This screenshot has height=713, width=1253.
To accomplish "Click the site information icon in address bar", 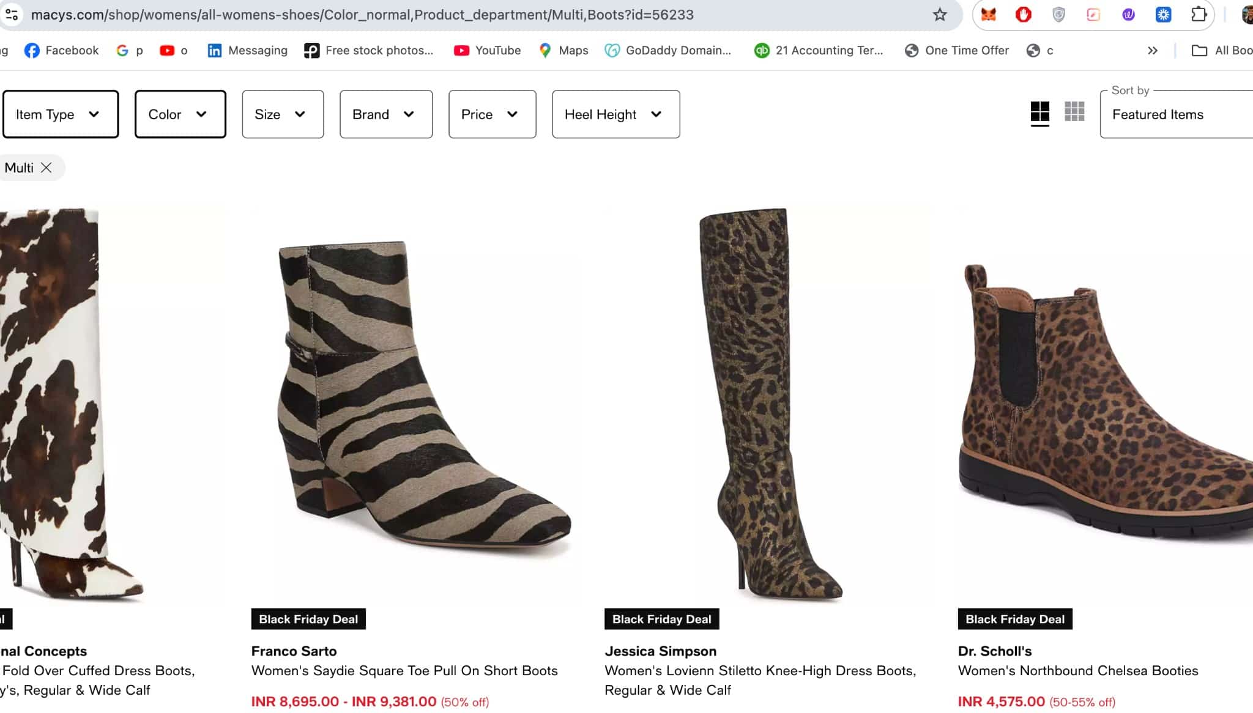I will tap(12, 15).
